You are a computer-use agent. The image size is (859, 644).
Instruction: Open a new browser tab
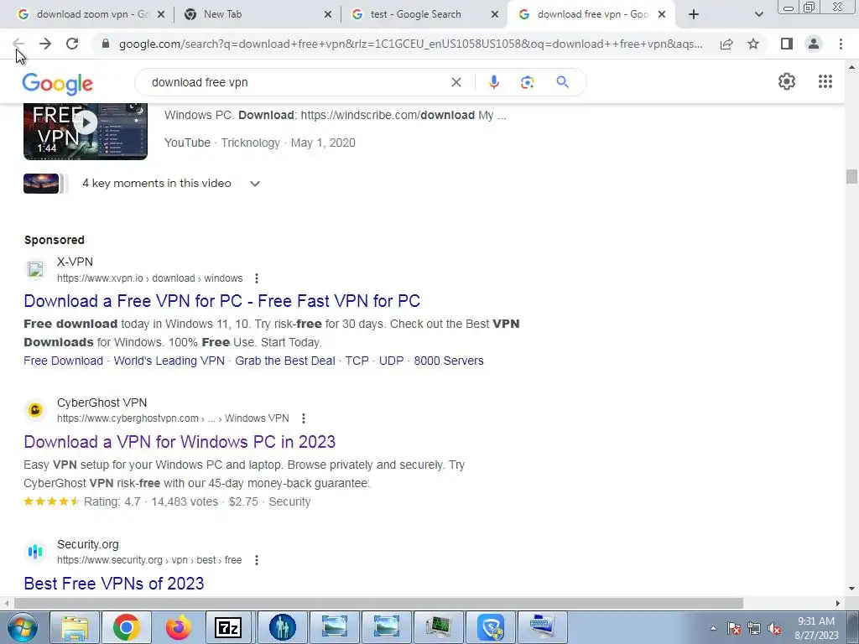pos(694,14)
